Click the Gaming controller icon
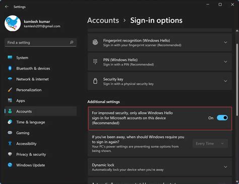Viewport: 239px width, 184px height. 10,133
